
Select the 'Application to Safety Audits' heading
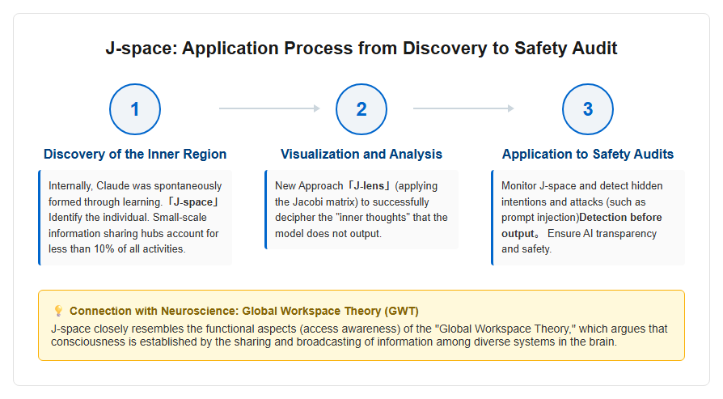coord(587,154)
